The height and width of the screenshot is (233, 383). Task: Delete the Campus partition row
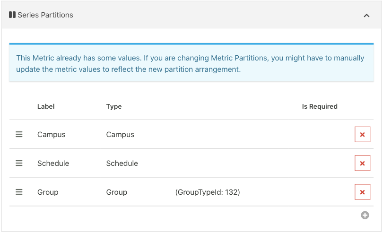point(362,134)
